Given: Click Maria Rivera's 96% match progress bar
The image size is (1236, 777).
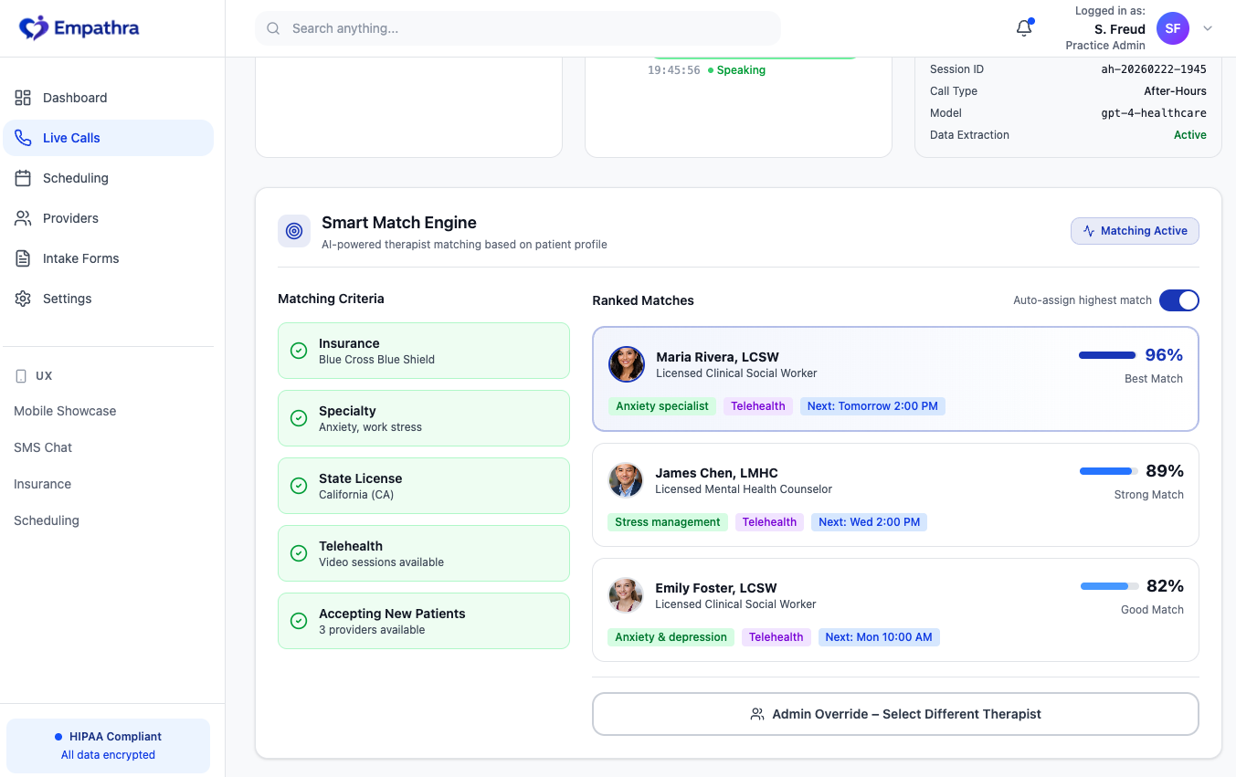Looking at the screenshot, I should click(x=1107, y=355).
